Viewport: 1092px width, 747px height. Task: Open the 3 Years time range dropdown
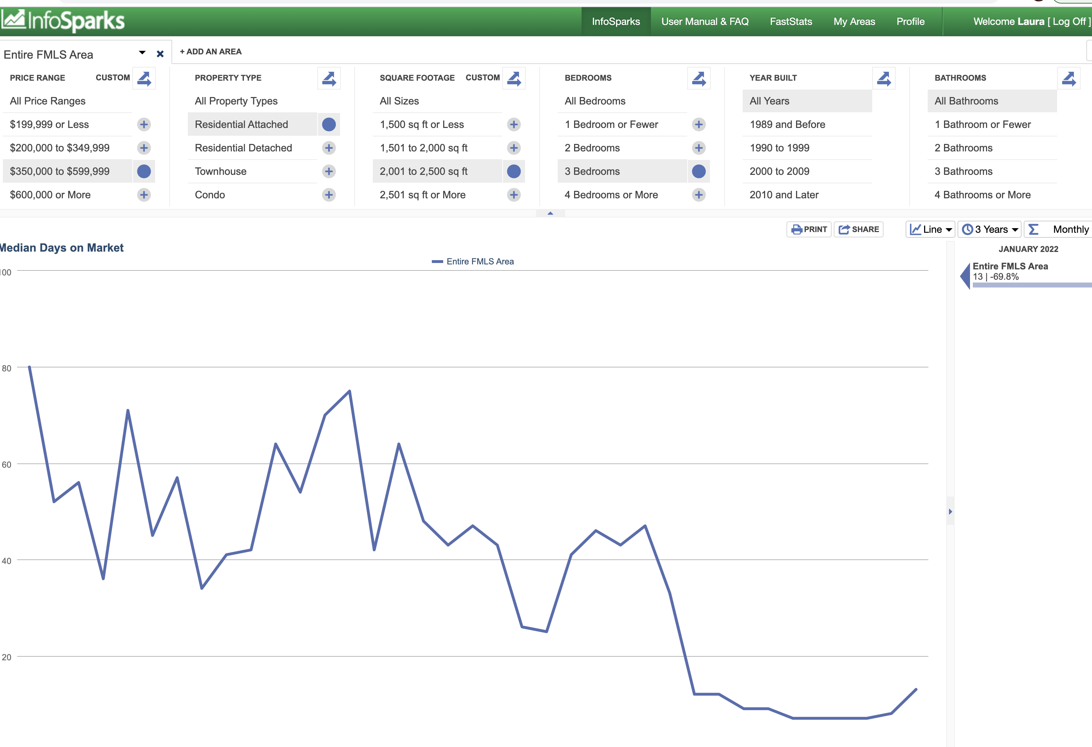coord(990,229)
